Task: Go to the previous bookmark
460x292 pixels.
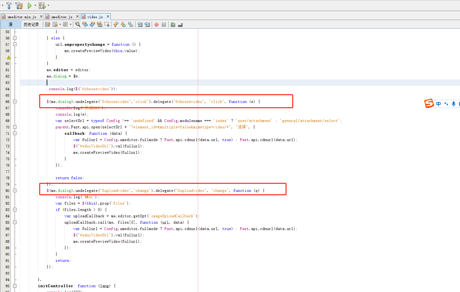Action: point(116,24)
